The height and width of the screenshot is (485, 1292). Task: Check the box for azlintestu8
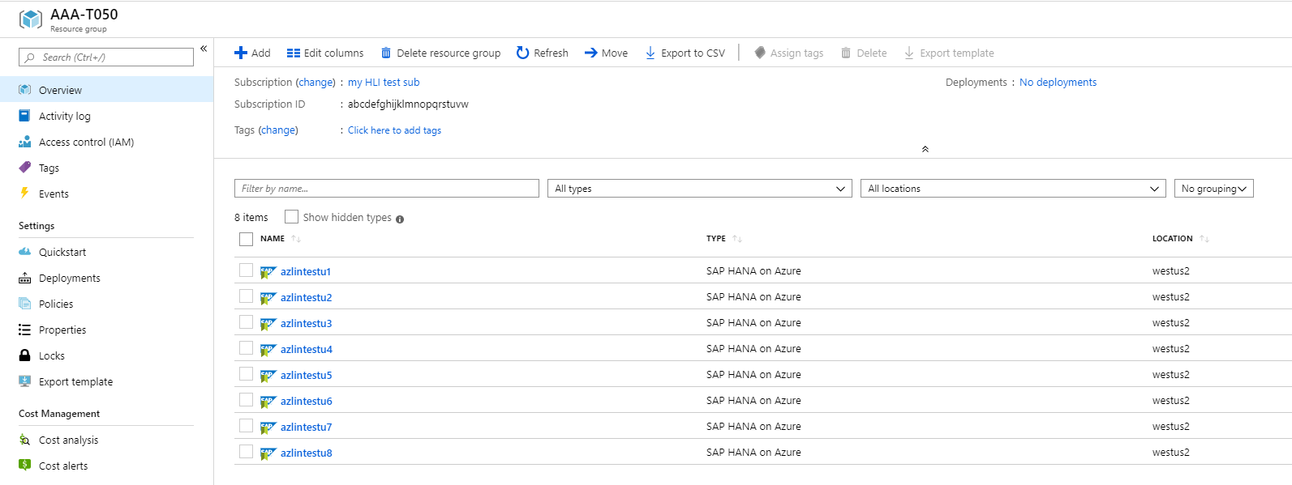tap(247, 452)
